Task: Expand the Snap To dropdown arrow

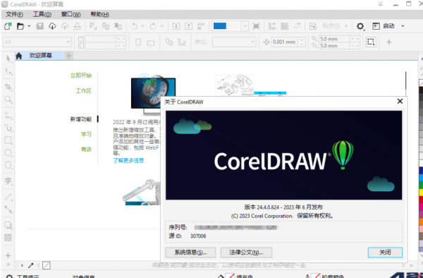Action: [346, 26]
